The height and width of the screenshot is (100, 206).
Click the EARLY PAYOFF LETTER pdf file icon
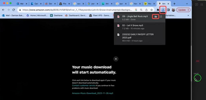pyautogui.click(x=118, y=35)
